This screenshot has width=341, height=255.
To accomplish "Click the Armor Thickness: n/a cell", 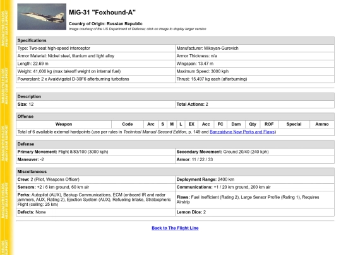I will click(x=254, y=56).
